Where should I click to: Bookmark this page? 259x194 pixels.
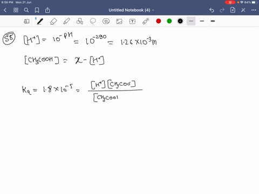pos(37,10)
